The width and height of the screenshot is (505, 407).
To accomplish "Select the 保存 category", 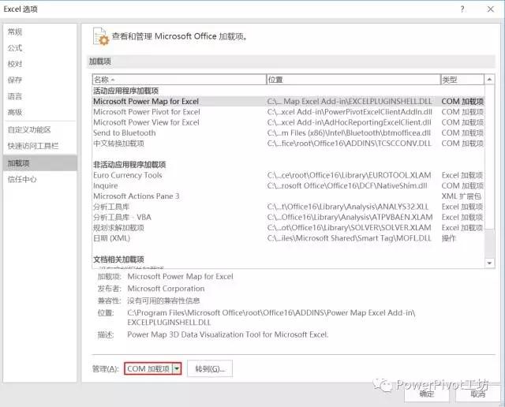I will (15, 80).
